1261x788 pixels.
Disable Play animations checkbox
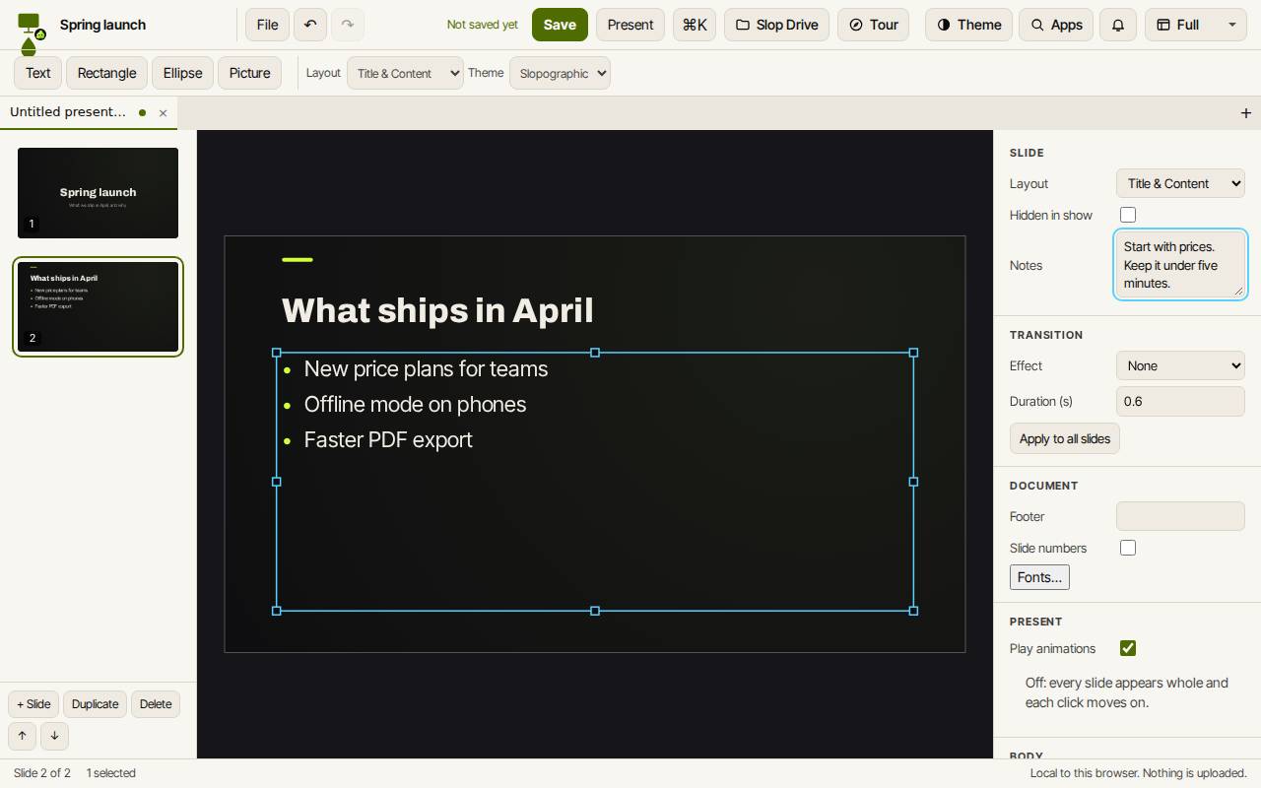click(1128, 648)
